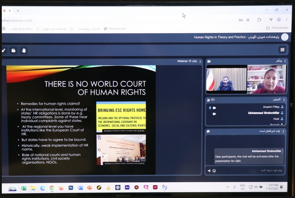Toggle Anashri Pillay's microphone icon

pyautogui.click(x=210, y=108)
